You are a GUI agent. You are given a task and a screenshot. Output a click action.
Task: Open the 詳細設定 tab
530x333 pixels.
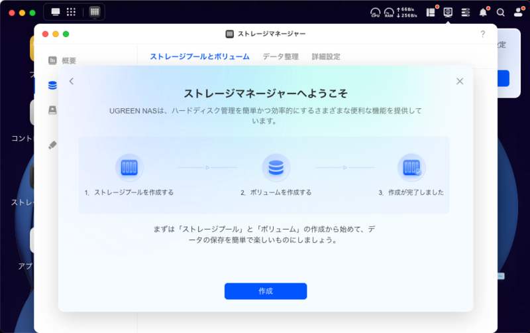pyautogui.click(x=326, y=57)
